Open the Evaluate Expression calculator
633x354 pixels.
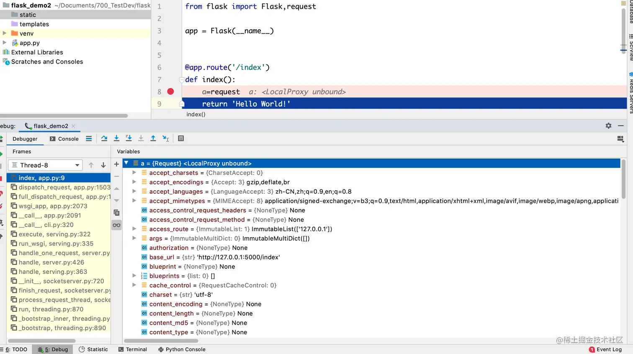pos(181,138)
